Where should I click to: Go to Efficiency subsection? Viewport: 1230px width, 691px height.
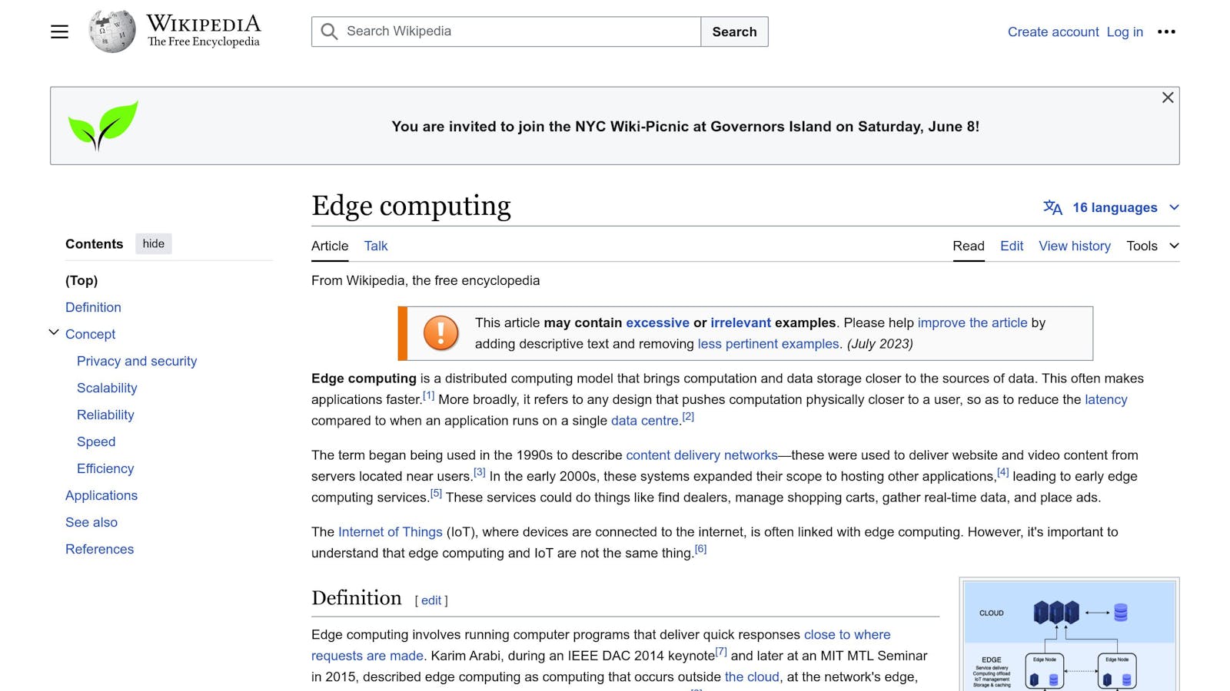pos(105,468)
